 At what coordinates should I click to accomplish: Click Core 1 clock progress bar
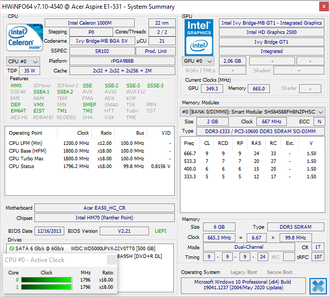click(x=47, y=287)
